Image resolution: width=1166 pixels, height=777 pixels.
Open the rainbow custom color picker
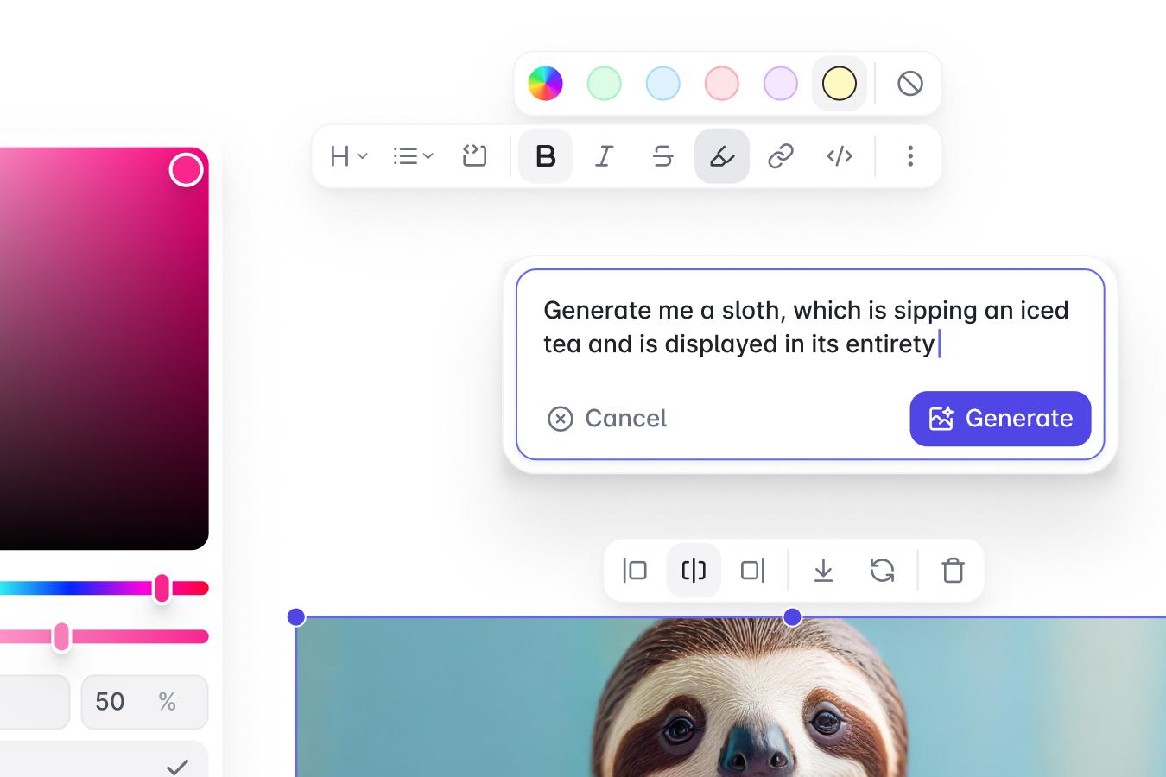pyautogui.click(x=545, y=84)
